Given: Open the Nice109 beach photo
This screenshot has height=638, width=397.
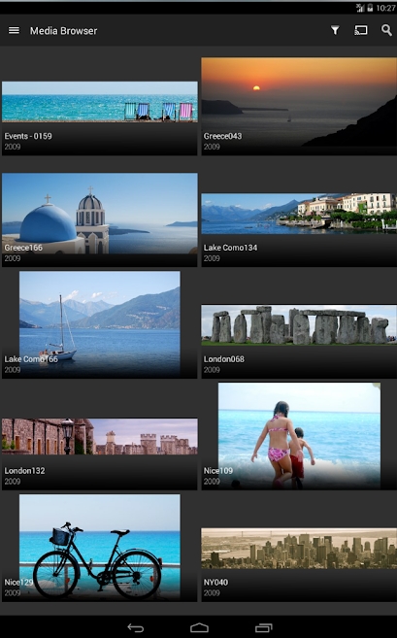Looking at the screenshot, I should [299, 436].
